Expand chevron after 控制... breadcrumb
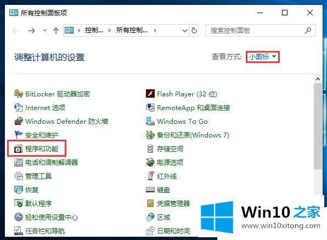The height and width of the screenshot is (240, 327). point(109,31)
